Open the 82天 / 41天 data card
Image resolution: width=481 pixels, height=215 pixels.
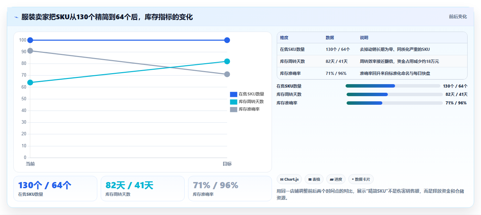point(143,189)
